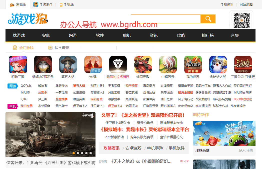Open 排行榜 in the navigation bar
This screenshot has width=262, height=169.
point(208,35)
